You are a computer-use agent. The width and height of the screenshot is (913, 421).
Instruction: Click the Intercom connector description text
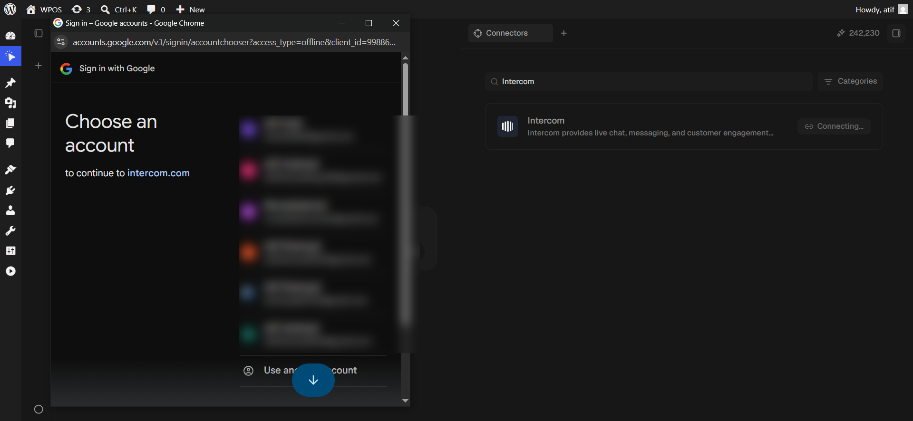click(651, 133)
